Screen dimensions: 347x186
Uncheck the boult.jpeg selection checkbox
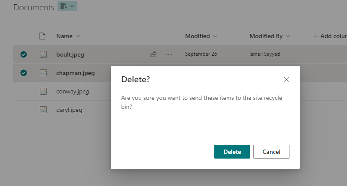pyautogui.click(x=24, y=54)
